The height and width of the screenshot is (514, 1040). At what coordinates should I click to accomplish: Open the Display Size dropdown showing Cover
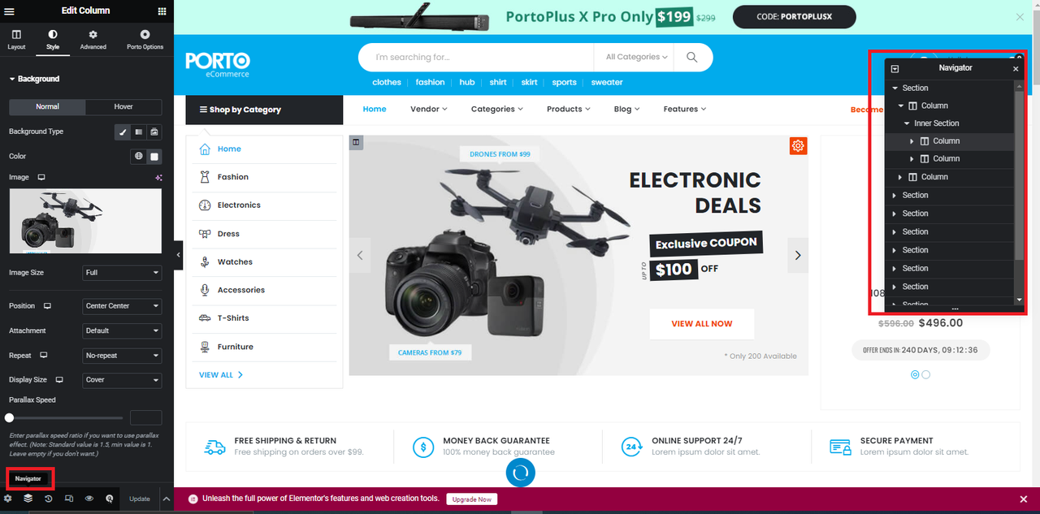click(122, 380)
